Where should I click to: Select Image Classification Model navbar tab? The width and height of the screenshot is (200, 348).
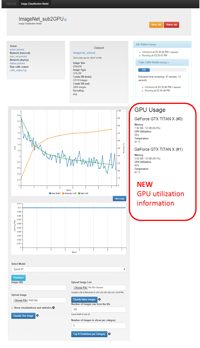tap(35, 4)
